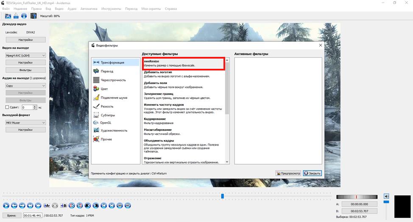Open the Инструменты menu
The height and width of the screenshot is (222, 413).
point(111,8)
